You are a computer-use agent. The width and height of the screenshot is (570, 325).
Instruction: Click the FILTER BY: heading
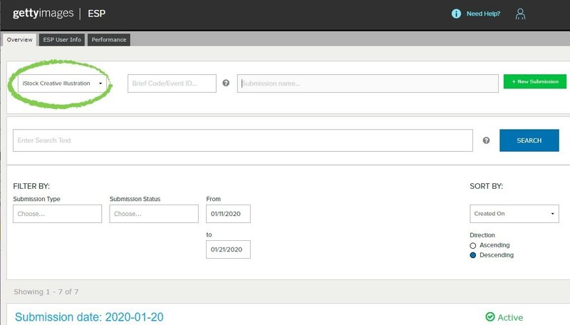tap(31, 186)
